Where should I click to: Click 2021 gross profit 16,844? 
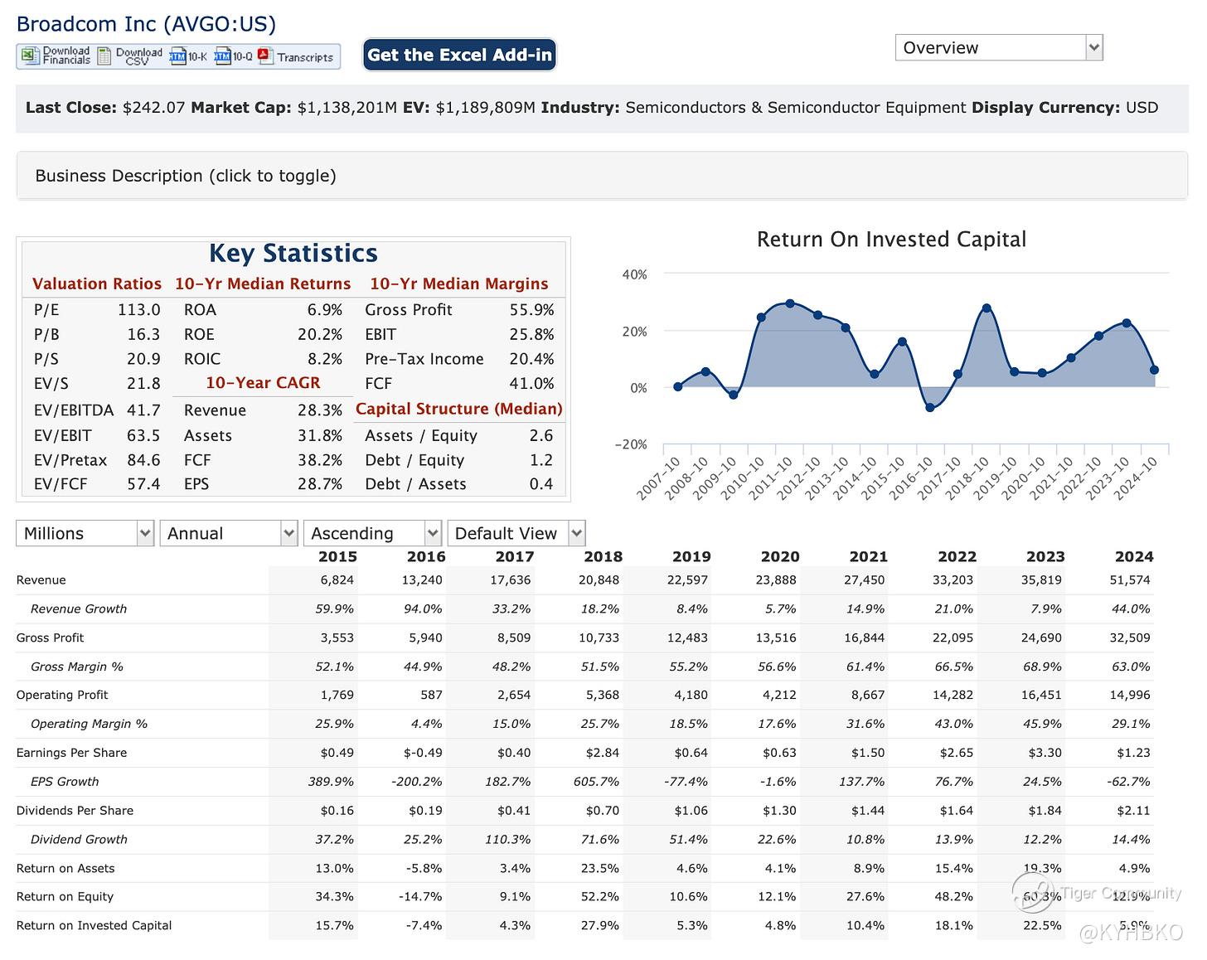point(865,638)
